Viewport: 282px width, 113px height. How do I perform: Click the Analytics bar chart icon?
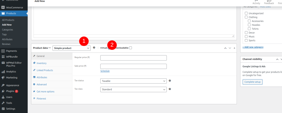click(3, 71)
